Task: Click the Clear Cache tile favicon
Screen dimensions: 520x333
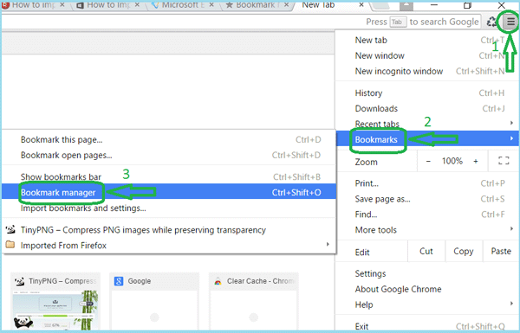Action: tap(218, 281)
